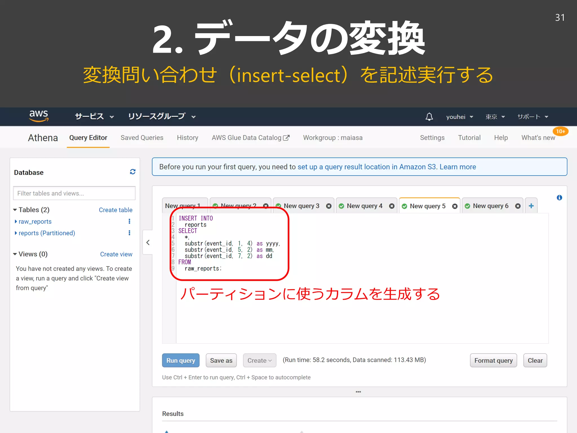The image size is (577, 433).
Task: Open reports table options menu
Action: (x=129, y=233)
